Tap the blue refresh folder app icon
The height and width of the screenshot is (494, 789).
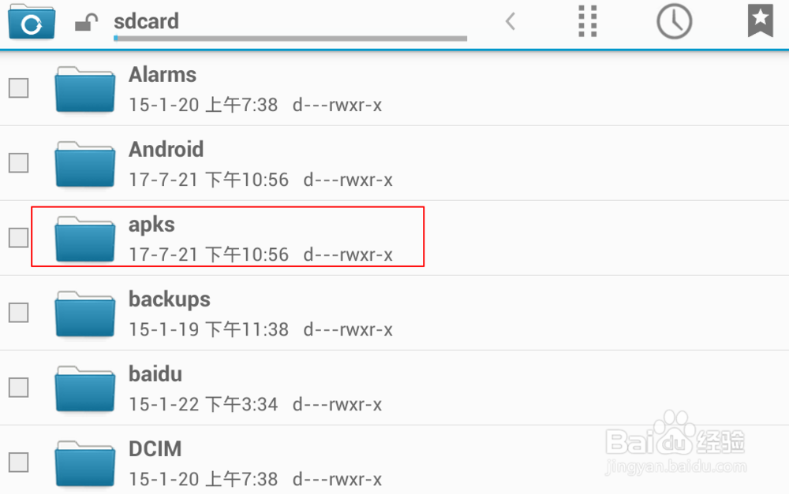pos(32,21)
